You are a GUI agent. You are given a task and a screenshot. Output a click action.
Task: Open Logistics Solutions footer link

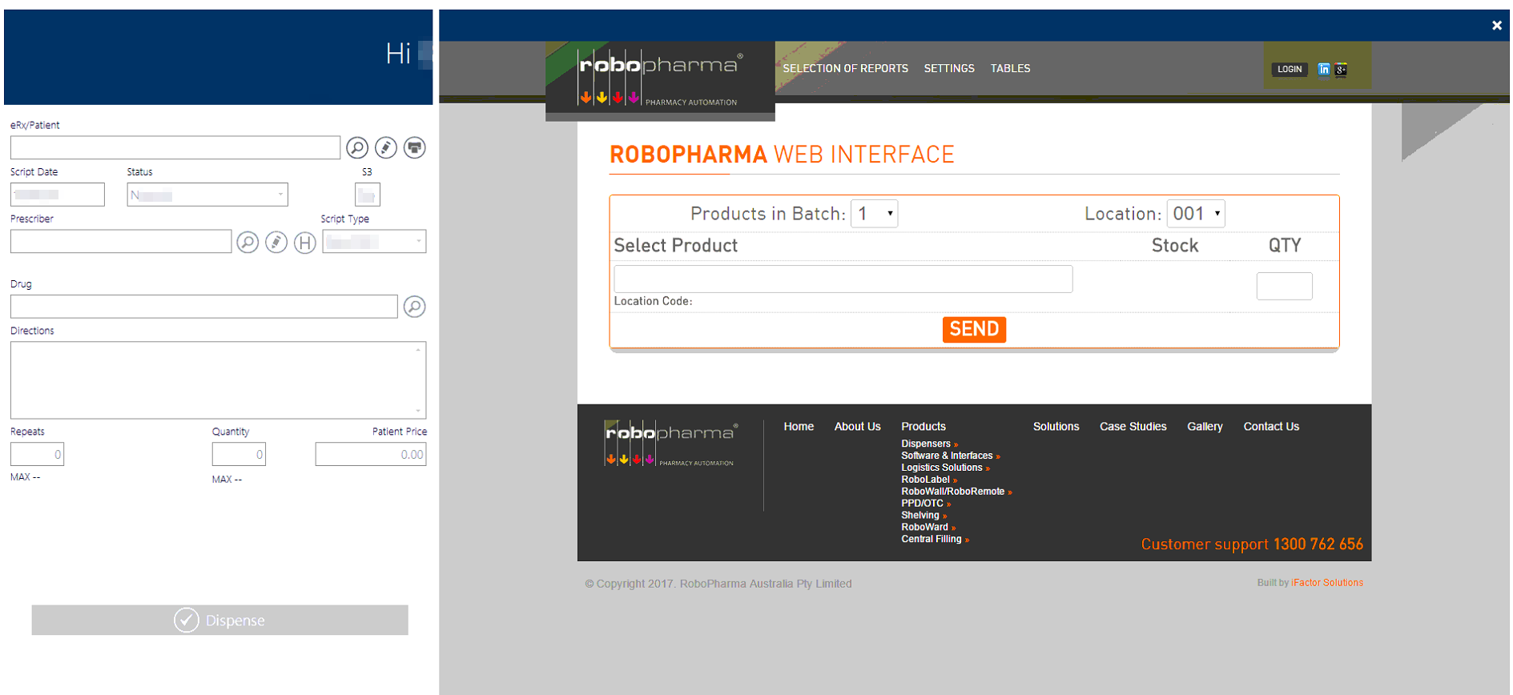tap(945, 468)
